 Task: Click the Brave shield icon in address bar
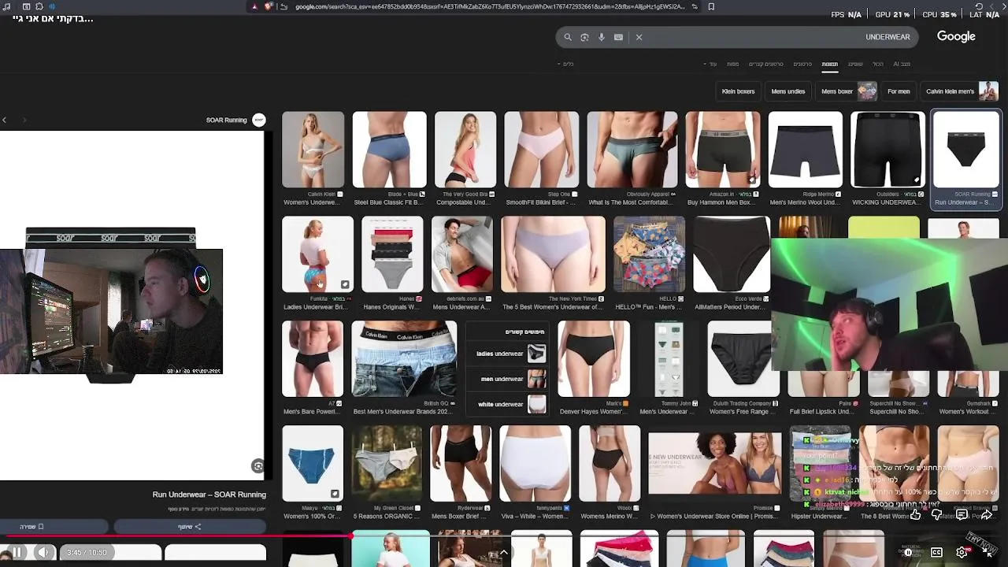269,6
